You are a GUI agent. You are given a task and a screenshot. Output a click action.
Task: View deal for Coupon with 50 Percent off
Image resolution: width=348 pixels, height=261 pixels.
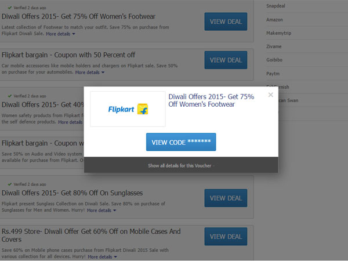[x=226, y=60]
